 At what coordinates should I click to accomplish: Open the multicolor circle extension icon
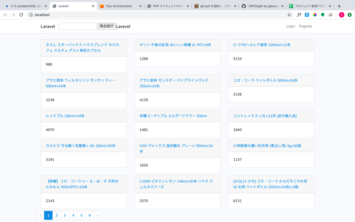click(x=315, y=15)
